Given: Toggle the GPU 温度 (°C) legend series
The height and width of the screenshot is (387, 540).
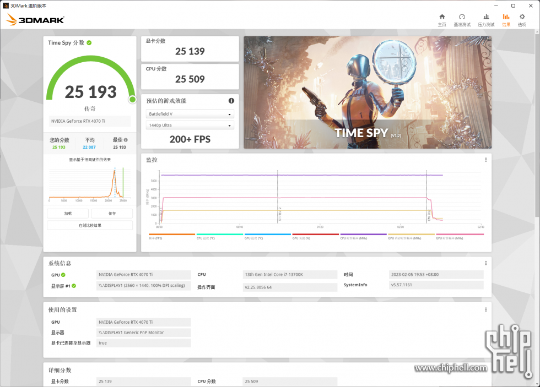Looking at the screenshot, I should point(268,236).
